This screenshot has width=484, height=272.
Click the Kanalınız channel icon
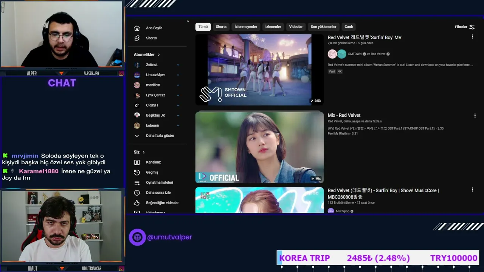tap(137, 162)
